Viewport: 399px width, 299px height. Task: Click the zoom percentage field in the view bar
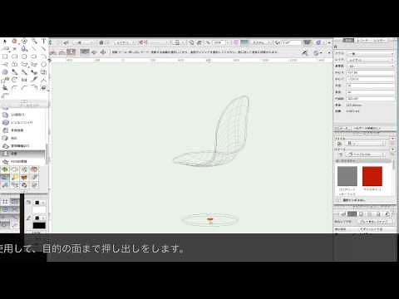[x=219, y=42]
